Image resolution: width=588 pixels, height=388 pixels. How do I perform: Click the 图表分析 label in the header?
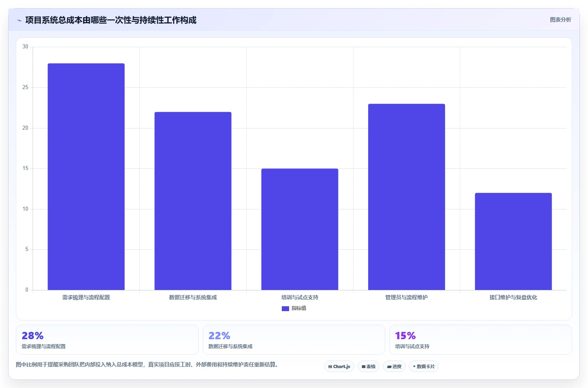560,20
